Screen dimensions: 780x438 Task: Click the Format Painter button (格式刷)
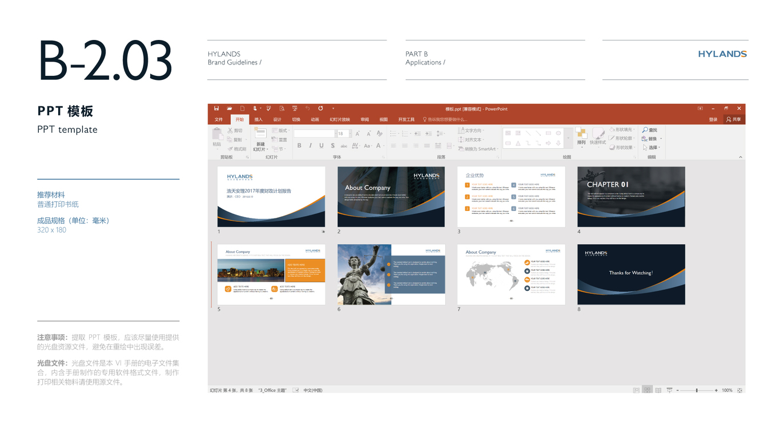(x=237, y=149)
